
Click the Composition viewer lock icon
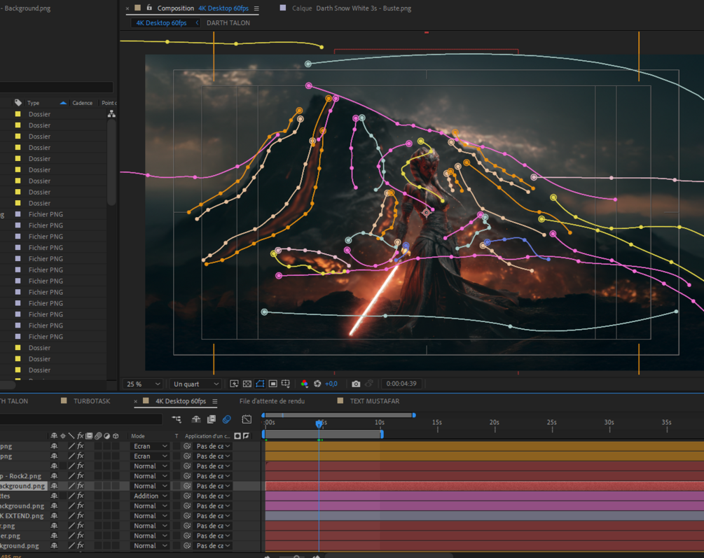149,8
